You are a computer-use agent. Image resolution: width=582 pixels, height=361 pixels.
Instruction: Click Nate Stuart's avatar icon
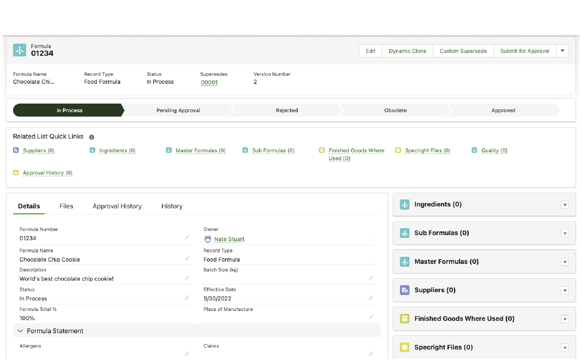point(208,239)
